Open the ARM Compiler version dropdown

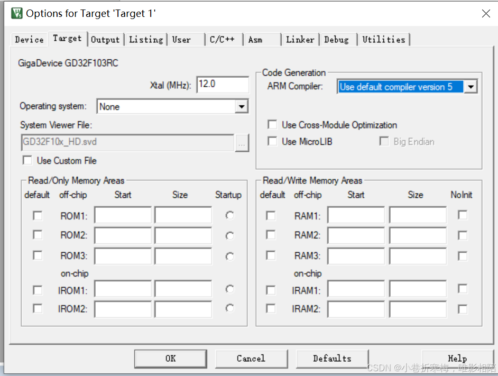[471, 86]
